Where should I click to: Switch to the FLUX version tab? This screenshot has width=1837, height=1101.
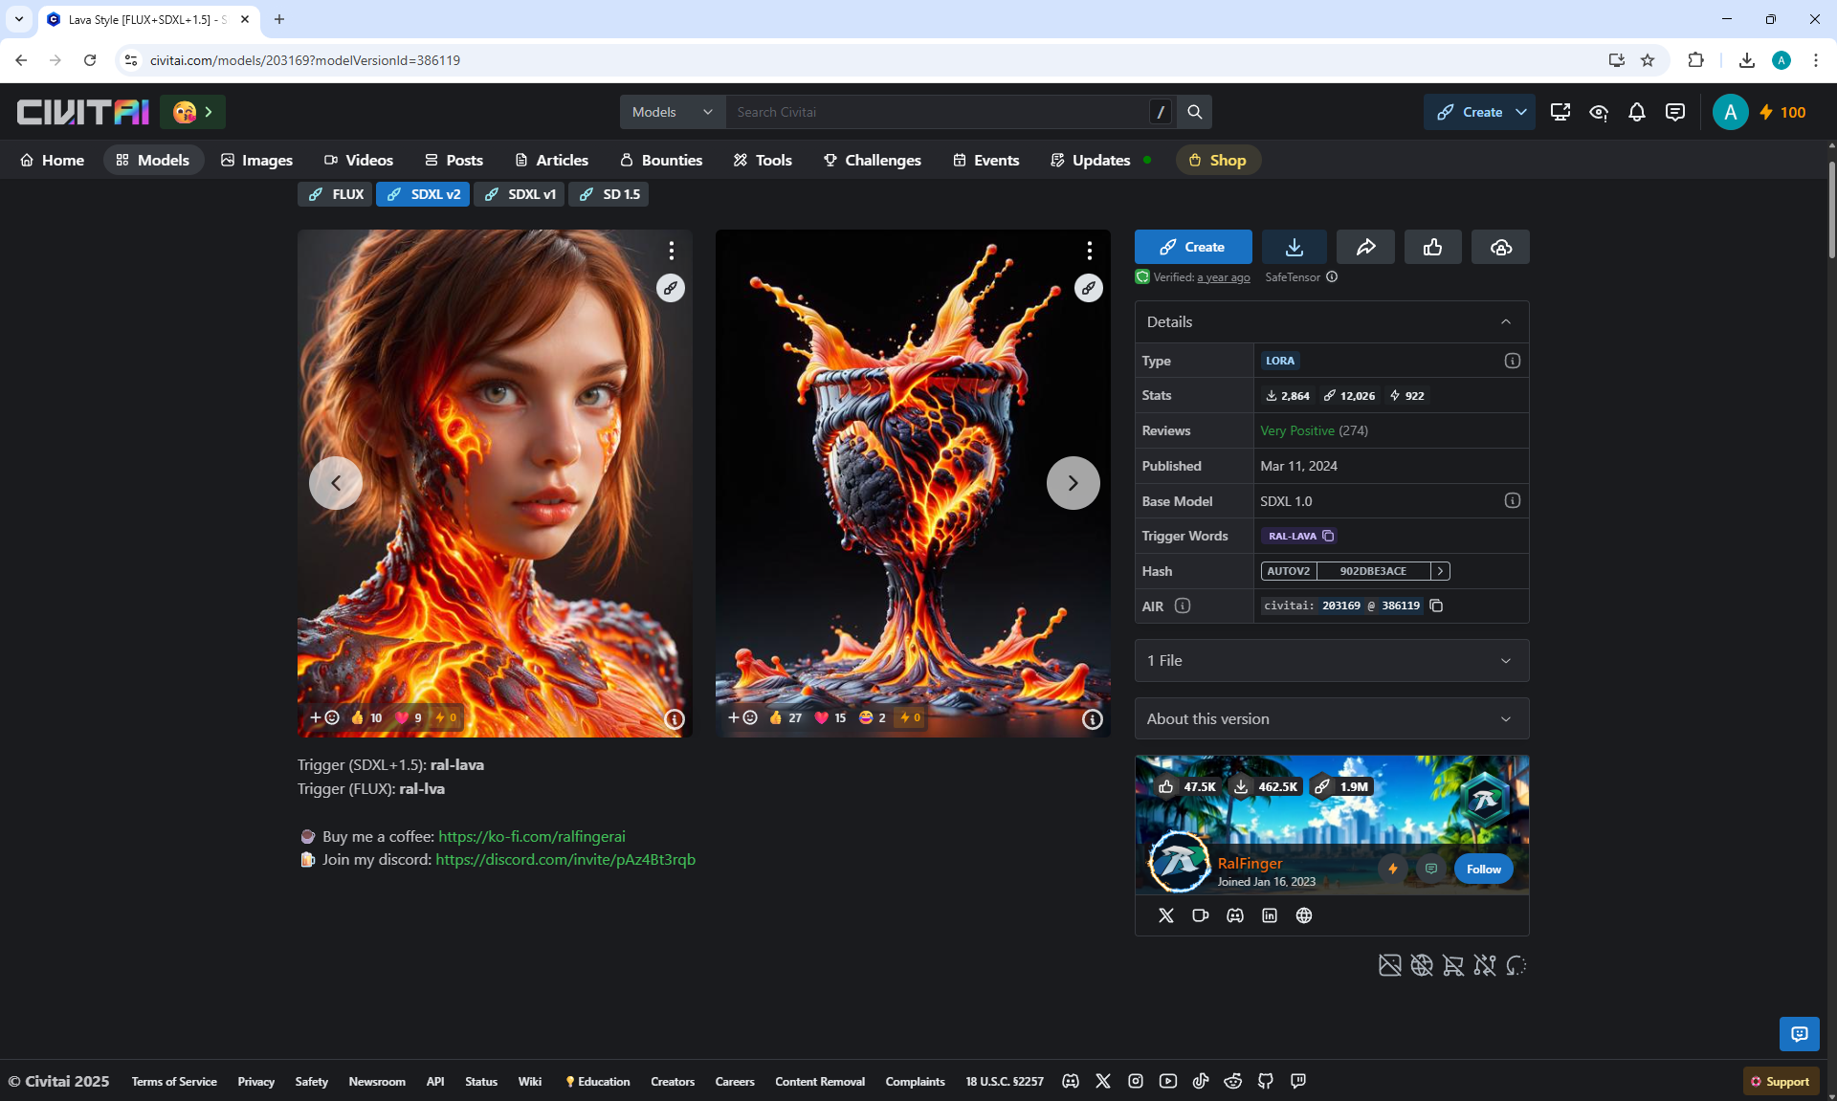(x=335, y=194)
